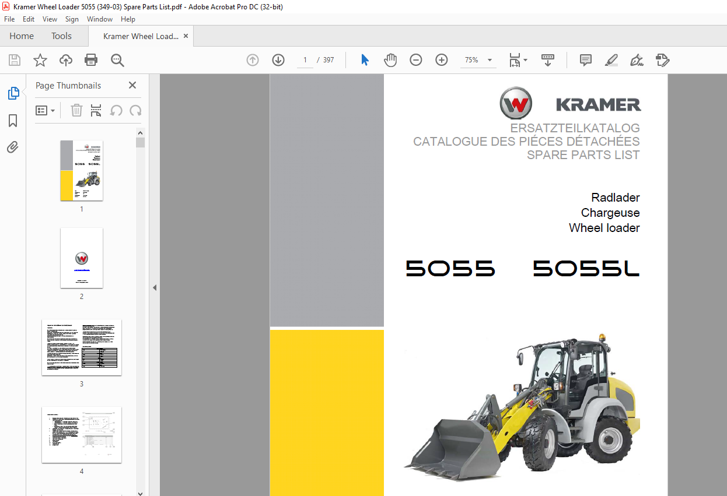Image resolution: width=727 pixels, height=496 pixels.
Task: Delete selected page with trash icon
Action: coord(76,110)
